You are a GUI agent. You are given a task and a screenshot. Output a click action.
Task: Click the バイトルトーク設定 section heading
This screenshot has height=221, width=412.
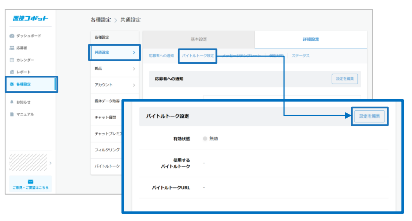pos(168,116)
